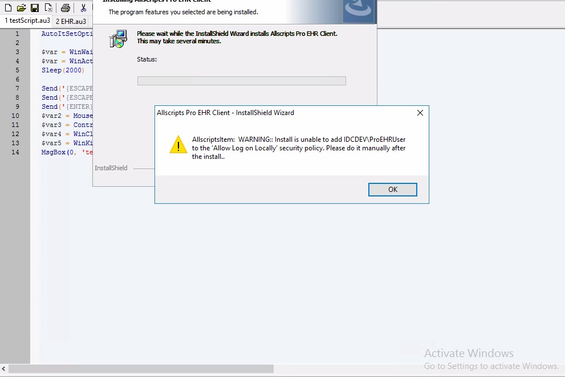The height and width of the screenshot is (377, 565).
Task: Click line number 14 in the gutter
Action: pyautogui.click(x=15, y=152)
